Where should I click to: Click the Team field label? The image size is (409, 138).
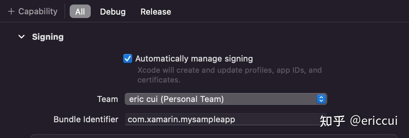pyautogui.click(x=107, y=99)
